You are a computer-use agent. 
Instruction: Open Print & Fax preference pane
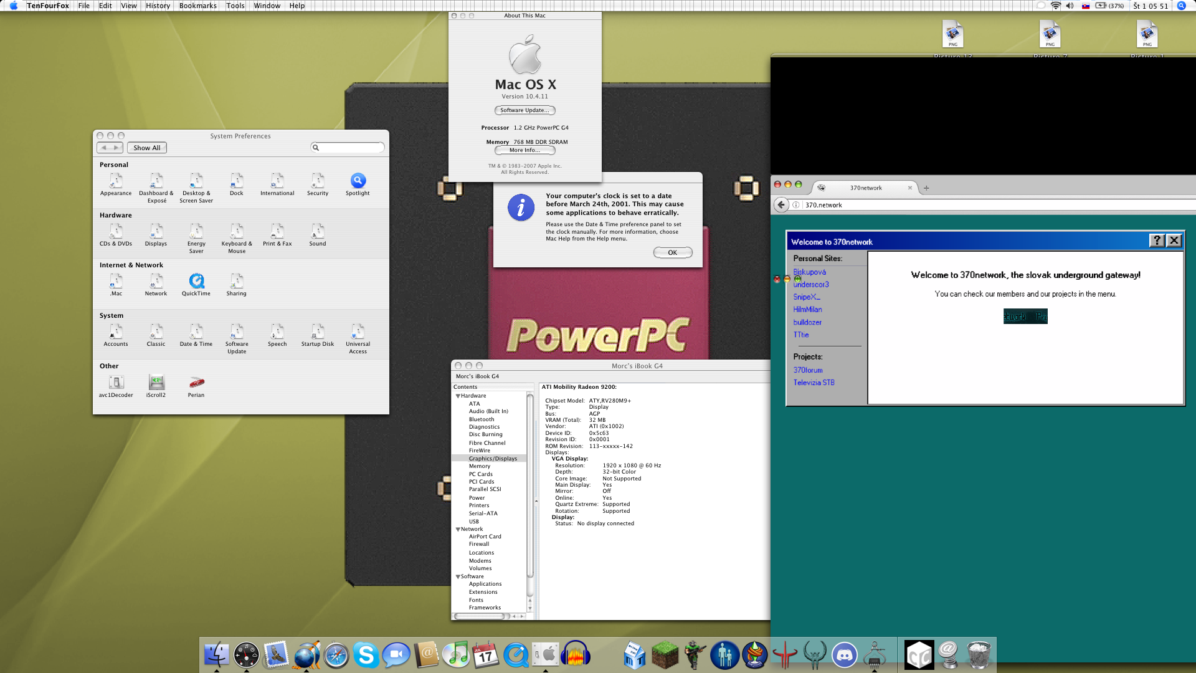(277, 235)
